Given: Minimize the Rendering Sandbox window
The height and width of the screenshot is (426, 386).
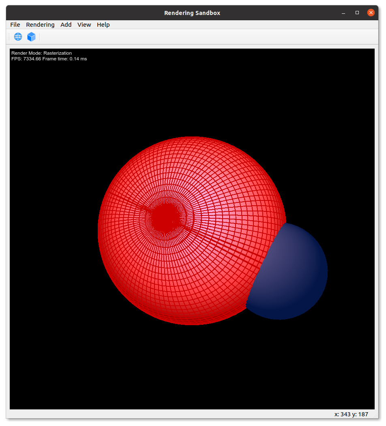Looking at the screenshot, I should coord(343,13).
